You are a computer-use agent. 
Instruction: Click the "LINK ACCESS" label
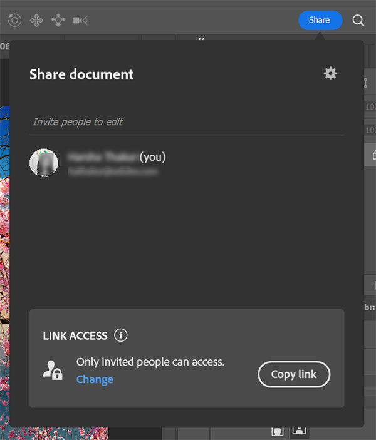(x=75, y=335)
